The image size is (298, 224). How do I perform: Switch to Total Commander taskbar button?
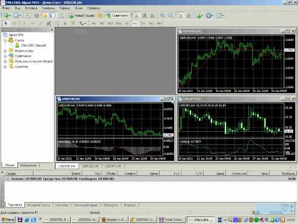click(x=171, y=220)
